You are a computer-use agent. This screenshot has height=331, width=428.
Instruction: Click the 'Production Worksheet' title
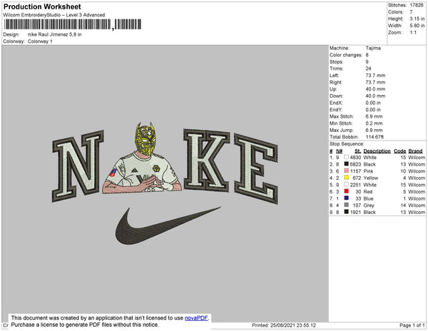point(42,7)
